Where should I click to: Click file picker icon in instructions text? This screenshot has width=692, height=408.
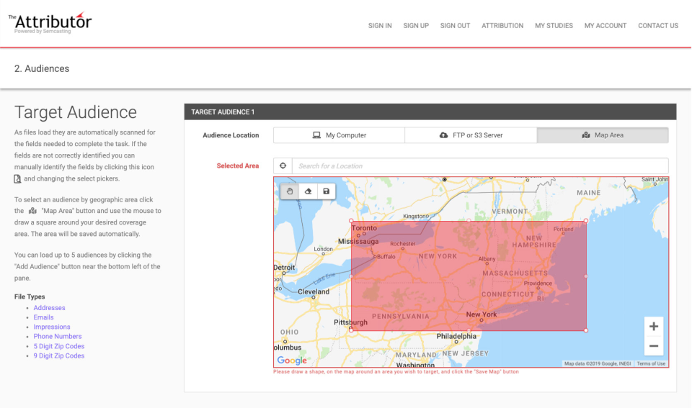click(x=17, y=179)
